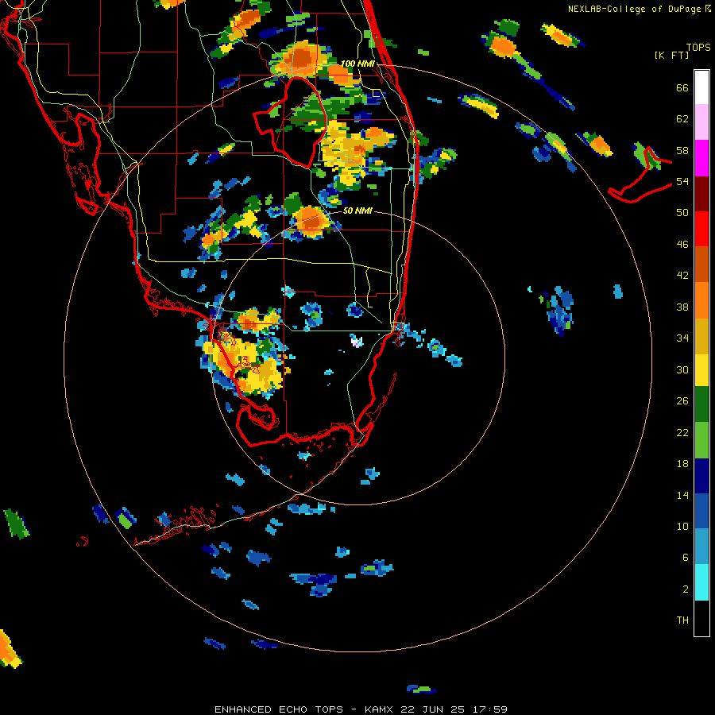
Task: Click the 34 value on the legend
Action: [x=682, y=338]
